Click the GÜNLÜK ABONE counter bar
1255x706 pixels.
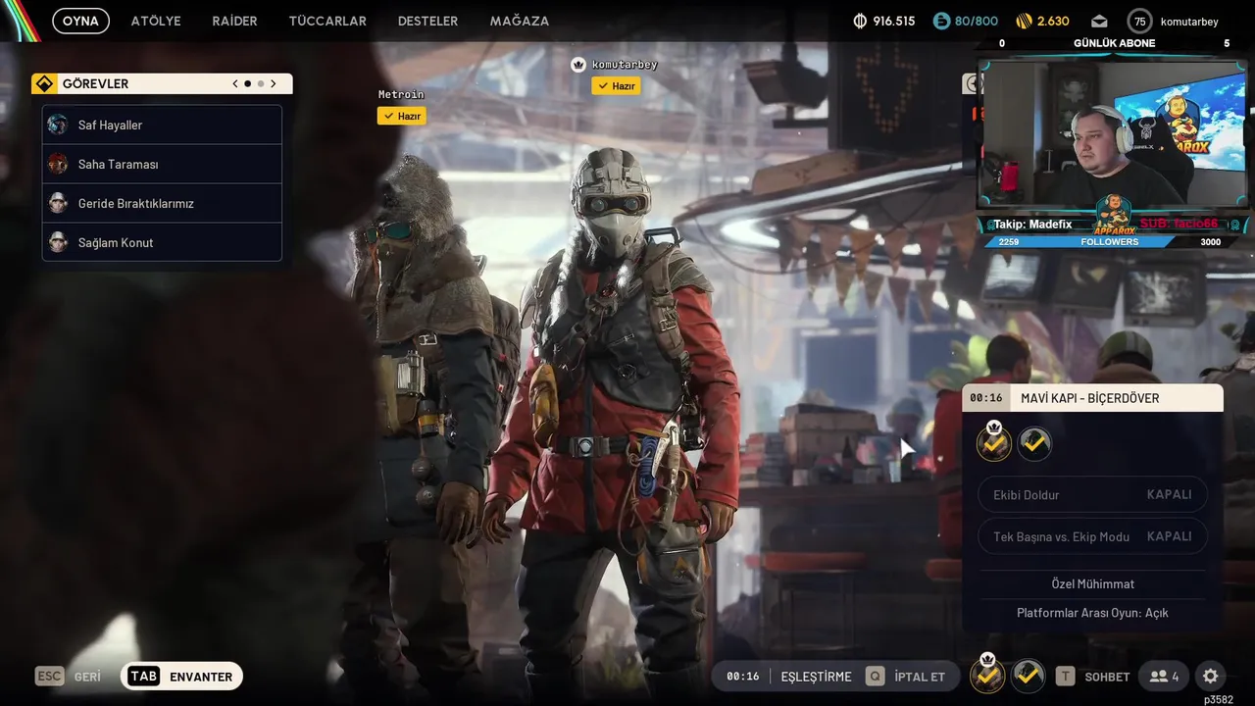pos(1113,43)
